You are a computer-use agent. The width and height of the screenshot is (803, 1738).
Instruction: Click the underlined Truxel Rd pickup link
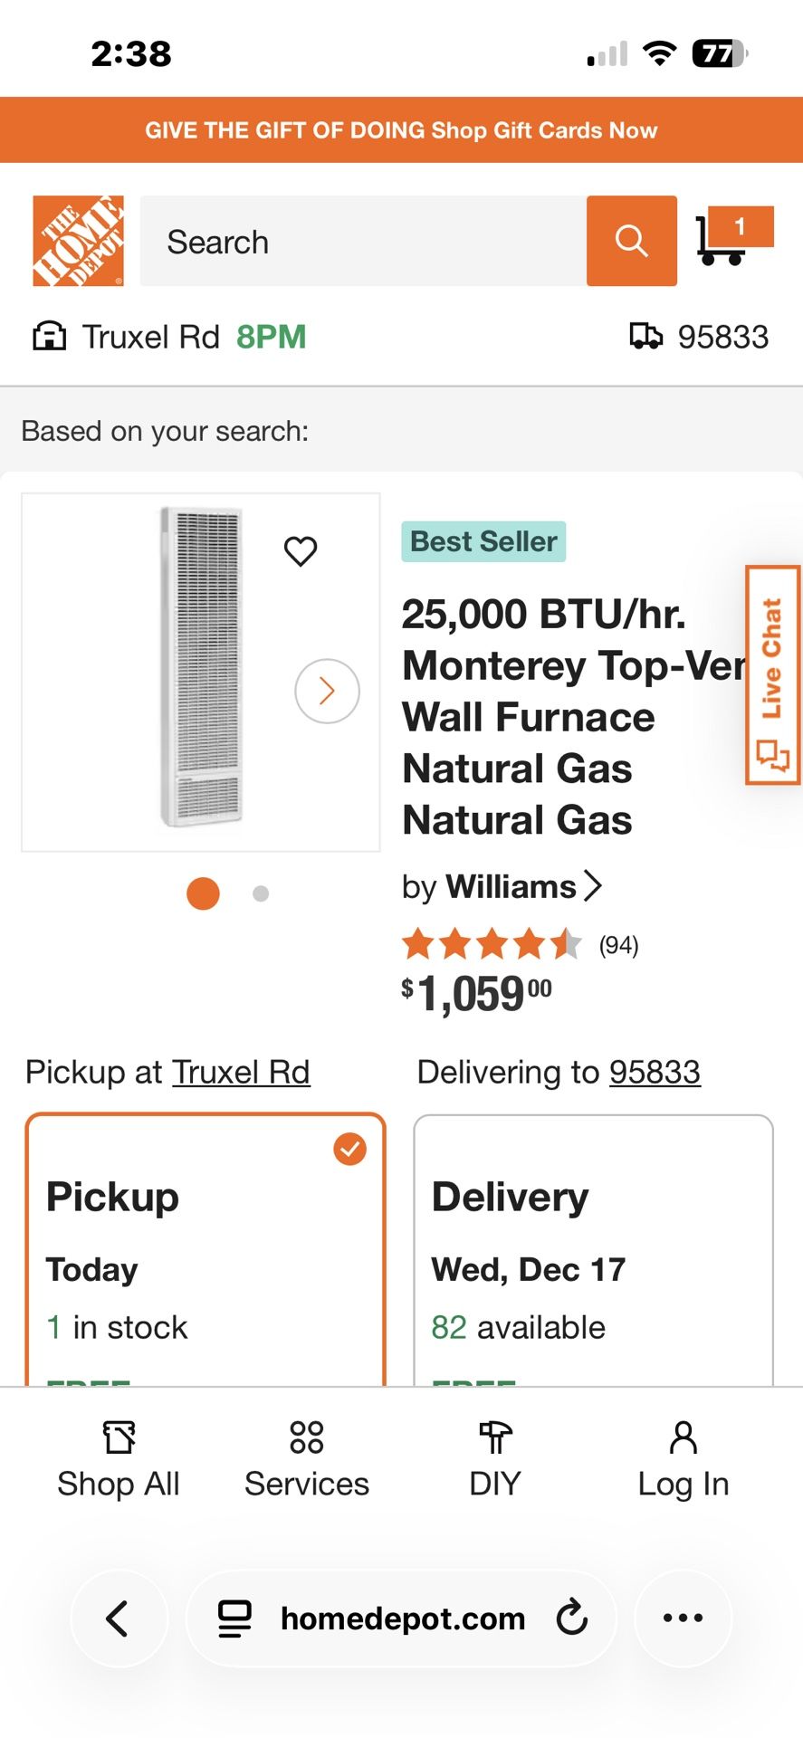click(241, 1072)
